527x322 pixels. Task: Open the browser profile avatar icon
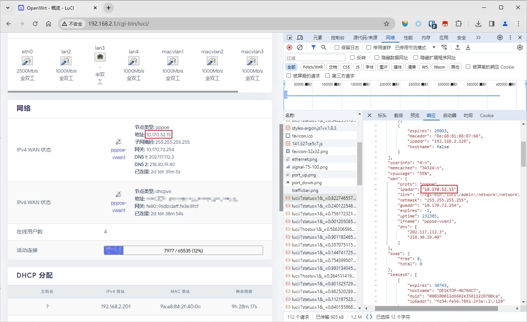click(x=505, y=24)
